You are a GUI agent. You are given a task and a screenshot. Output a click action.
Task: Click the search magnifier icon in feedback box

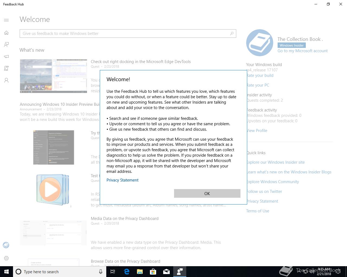pos(232,34)
